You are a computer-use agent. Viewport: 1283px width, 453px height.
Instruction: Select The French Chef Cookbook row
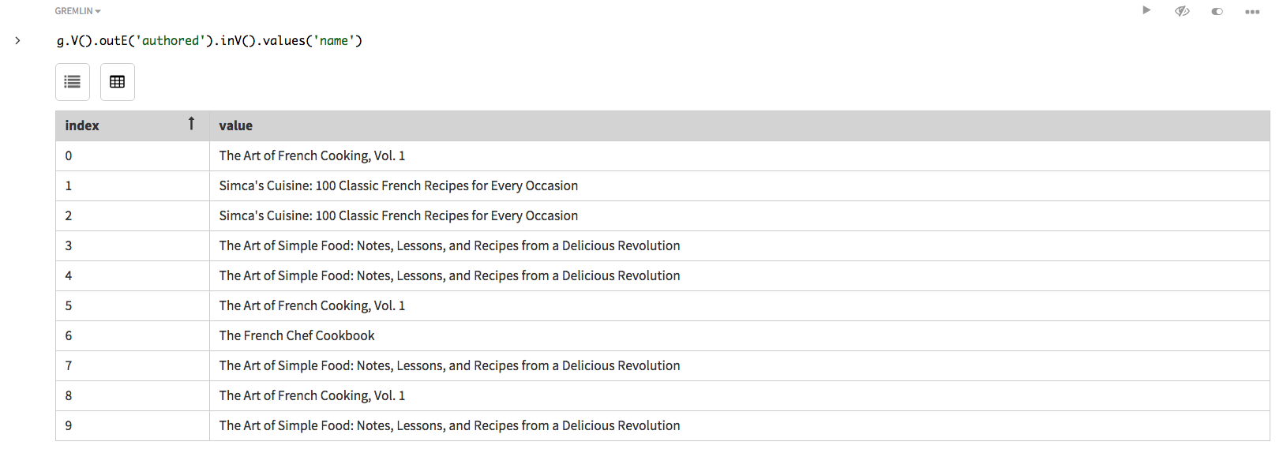click(297, 335)
